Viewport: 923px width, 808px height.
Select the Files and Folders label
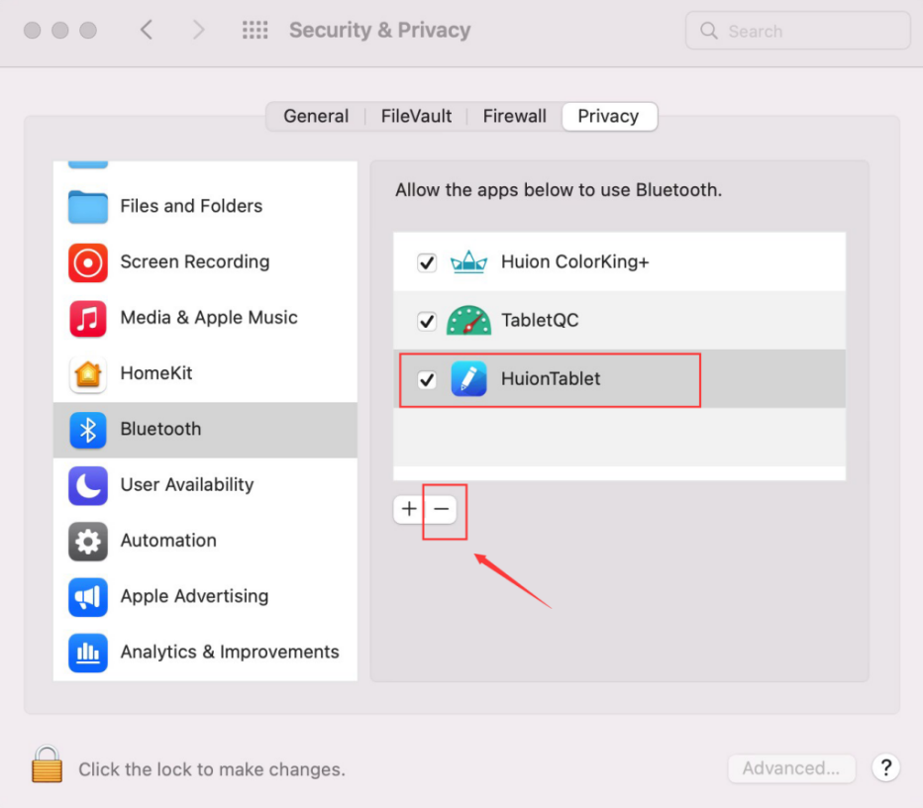[x=191, y=206]
